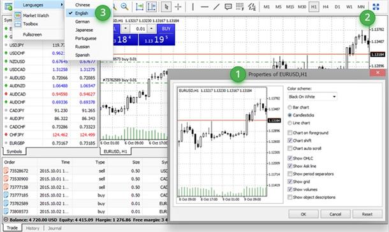389x232 pixels.
Task: Select the horizontal line drawing tool
Action: pyautogui.click(x=205, y=6)
